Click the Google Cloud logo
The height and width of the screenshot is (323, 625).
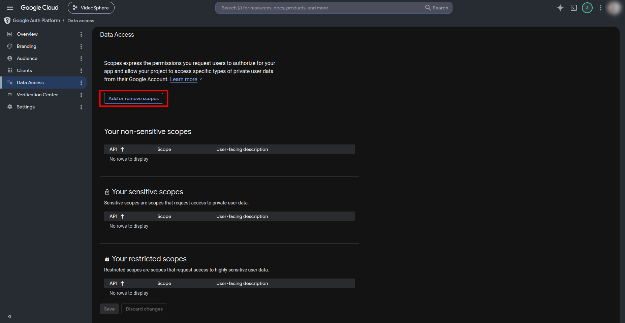(39, 8)
